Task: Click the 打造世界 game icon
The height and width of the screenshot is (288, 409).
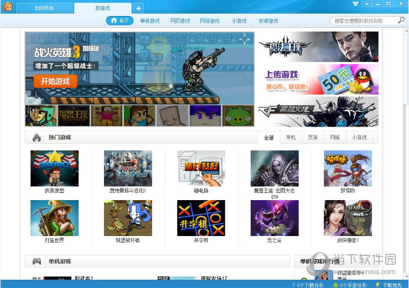Action: point(54,218)
